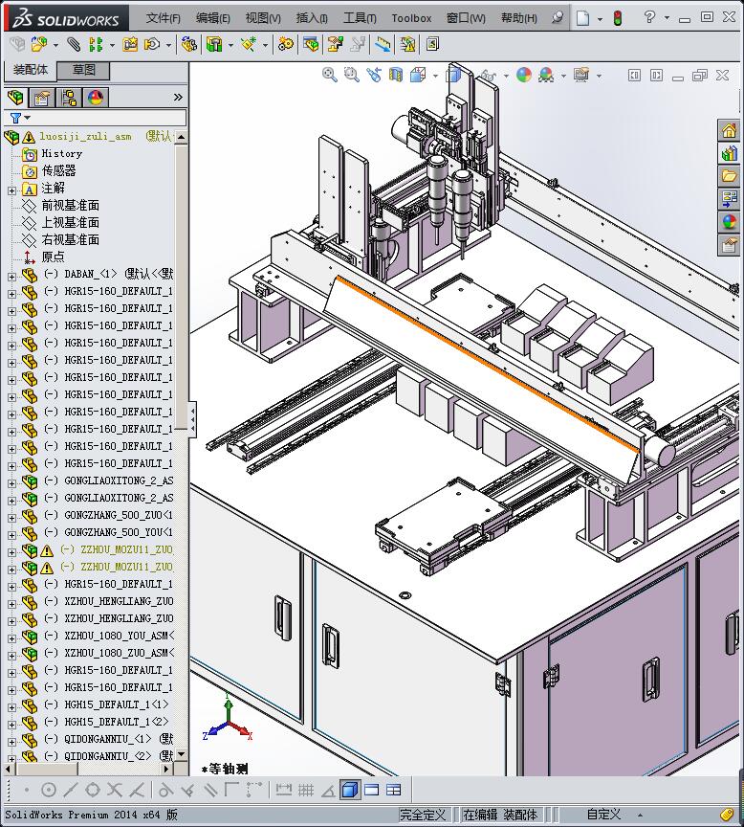The width and height of the screenshot is (744, 827).
Task: Select 原点 origin in the tree
Action: [53, 257]
